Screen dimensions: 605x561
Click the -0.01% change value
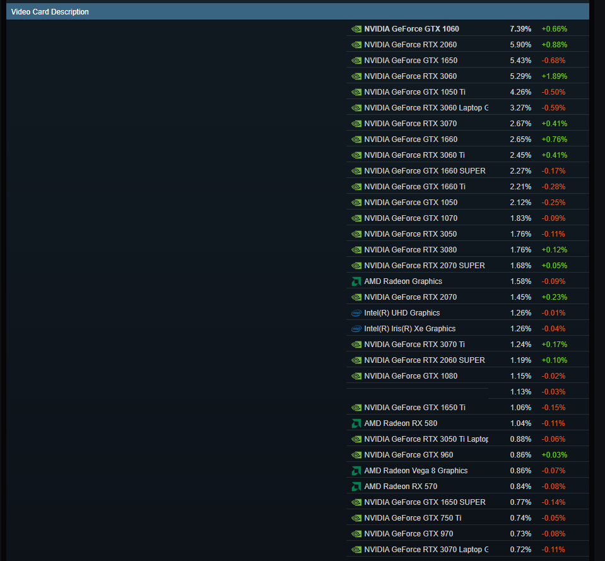click(x=553, y=313)
